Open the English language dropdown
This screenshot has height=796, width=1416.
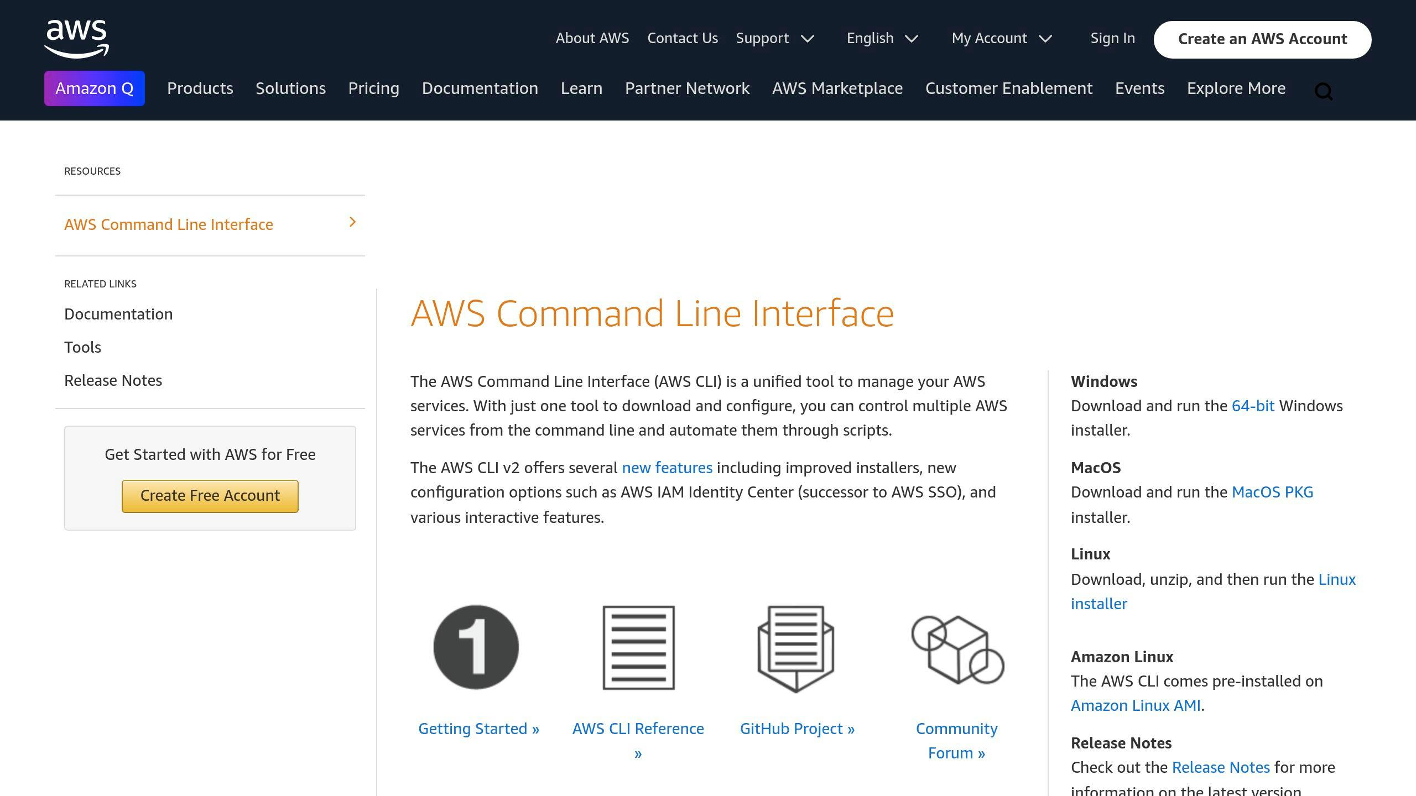click(882, 38)
